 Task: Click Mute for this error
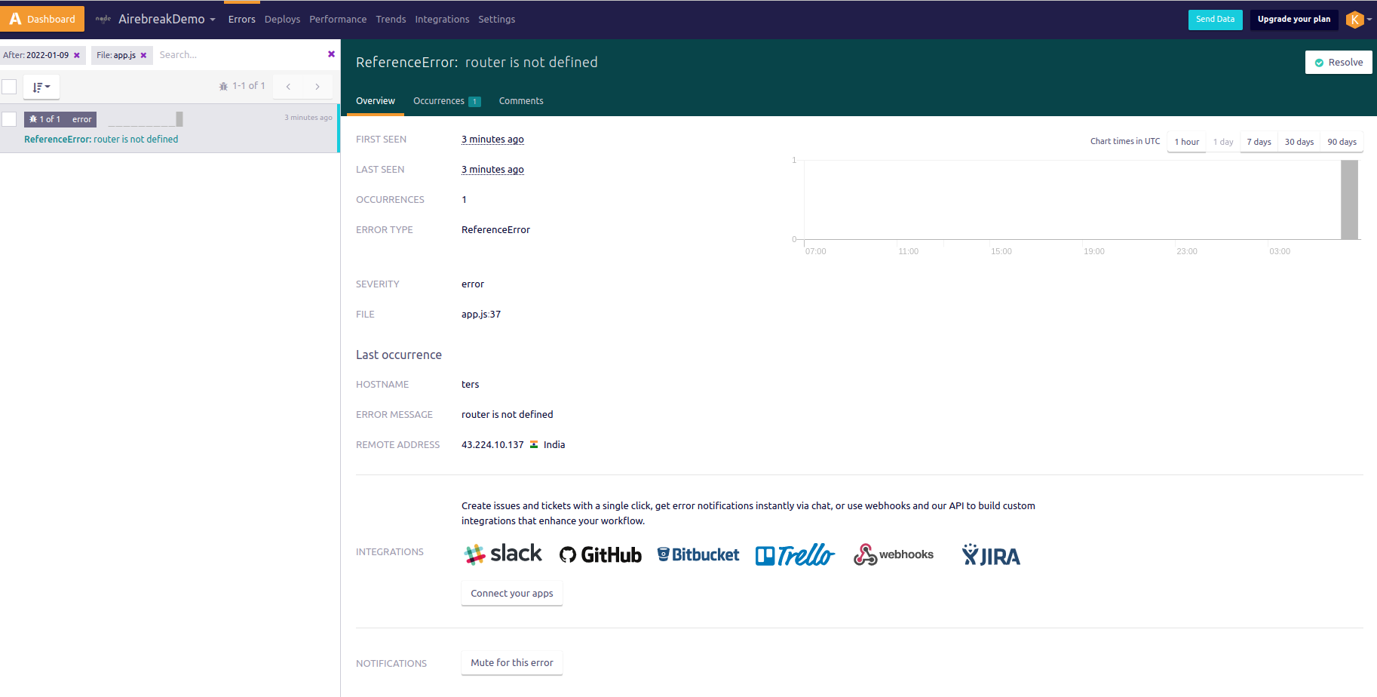[x=511, y=662]
